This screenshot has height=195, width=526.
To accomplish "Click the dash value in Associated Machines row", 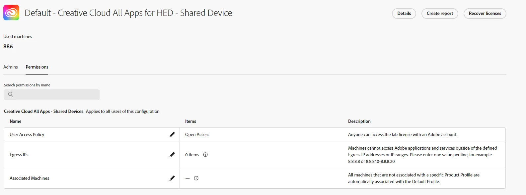I will click(x=188, y=178).
